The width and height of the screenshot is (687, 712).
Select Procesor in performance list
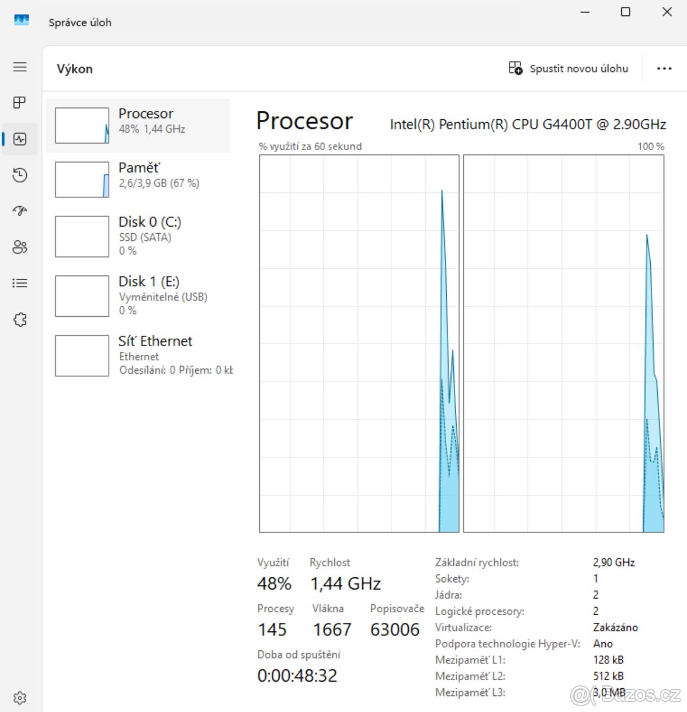pos(138,125)
